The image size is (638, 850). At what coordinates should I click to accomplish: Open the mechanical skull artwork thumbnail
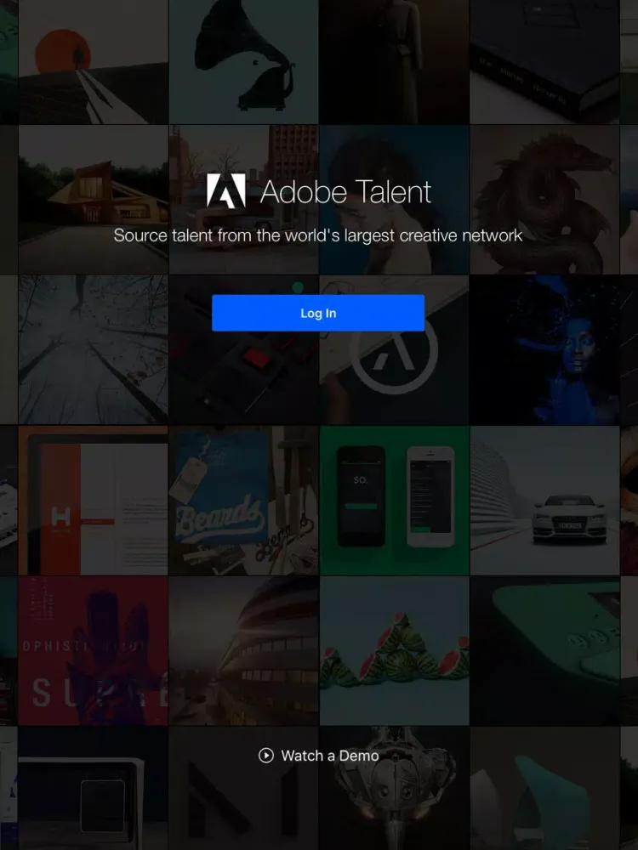click(395, 788)
